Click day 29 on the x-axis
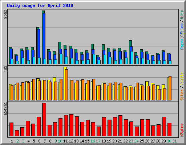This screenshot has width=186, height=145. pyautogui.click(x=163, y=141)
